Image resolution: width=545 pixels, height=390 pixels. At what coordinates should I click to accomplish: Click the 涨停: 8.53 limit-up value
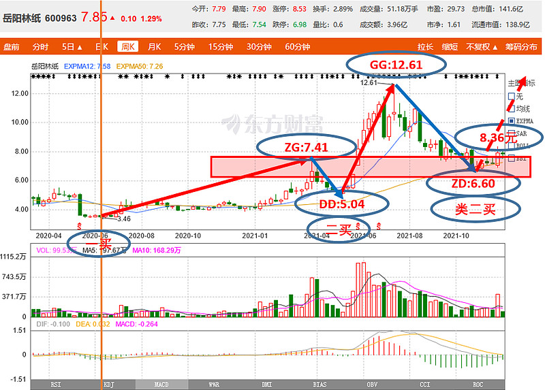290,9
